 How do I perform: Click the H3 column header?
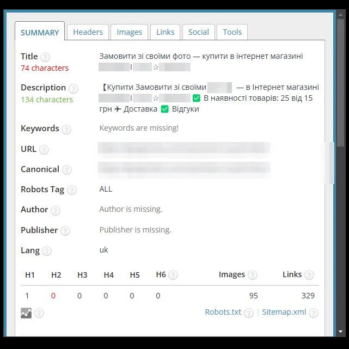click(82, 275)
